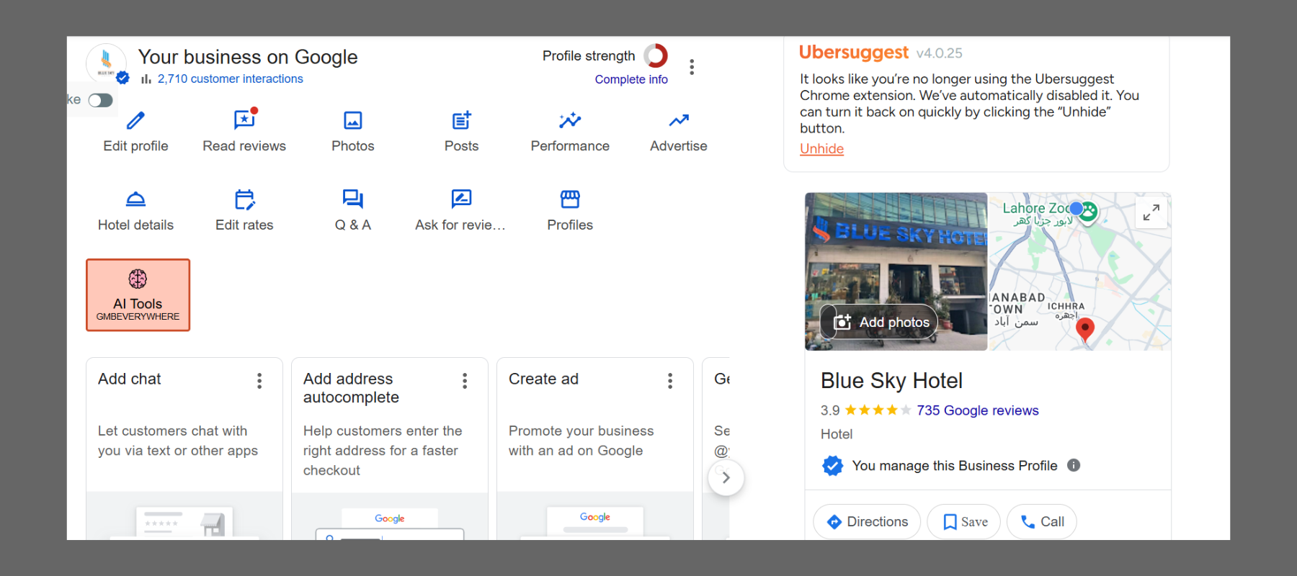Open the Edit profile pencil icon
1297x576 pixels.
click(x=135, y=120)
